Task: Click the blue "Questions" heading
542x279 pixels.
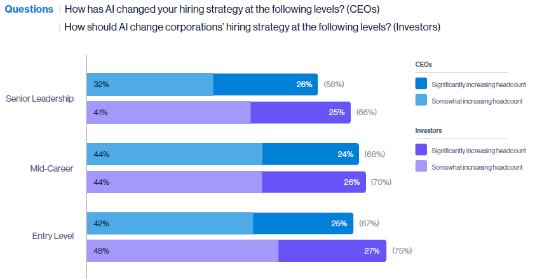Action: tap(29, 11)
